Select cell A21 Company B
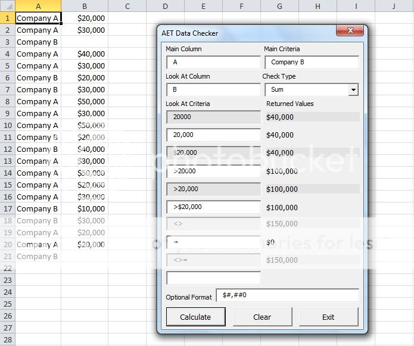 (x=38, y=257)
